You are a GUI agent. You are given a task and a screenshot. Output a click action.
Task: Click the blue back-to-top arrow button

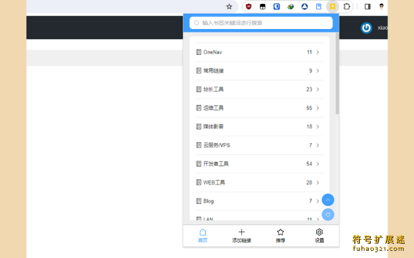coord(328,200)
